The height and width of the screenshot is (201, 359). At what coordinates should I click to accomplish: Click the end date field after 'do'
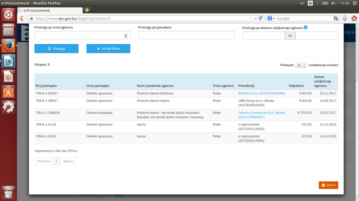tap(317, 36)
